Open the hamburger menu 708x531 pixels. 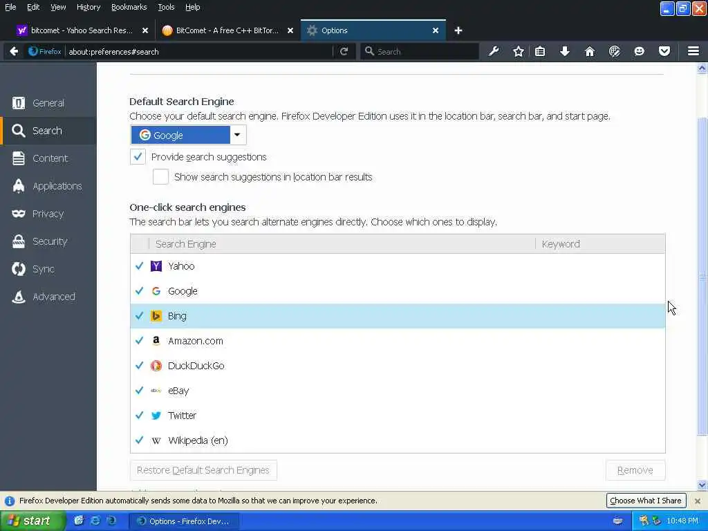point(693,51)
